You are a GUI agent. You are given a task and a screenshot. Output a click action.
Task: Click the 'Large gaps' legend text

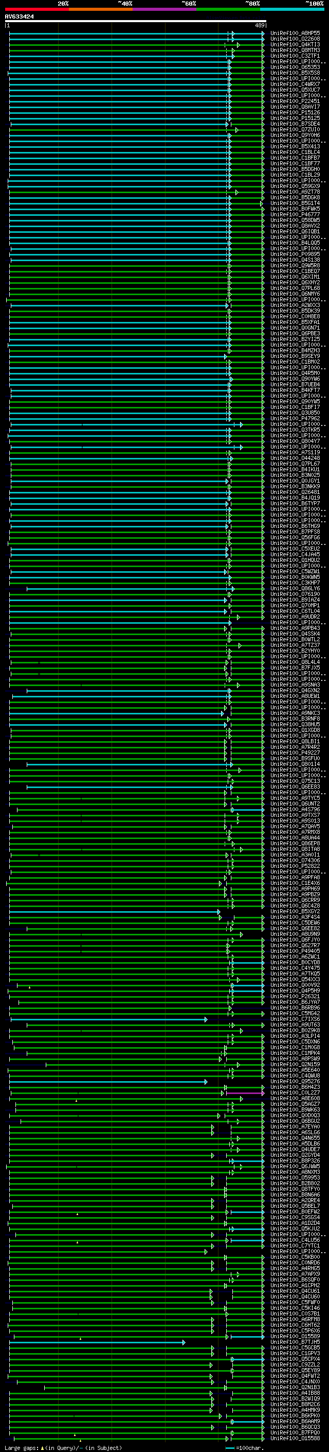[x=22, y=1448]
